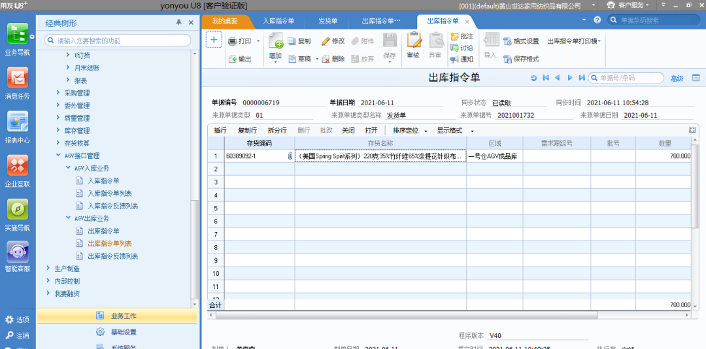Image resolution: width=706 pixels, height=349 pixels.
Task: Maximize the grid with corner expand icon
Action: coord(692,129)
